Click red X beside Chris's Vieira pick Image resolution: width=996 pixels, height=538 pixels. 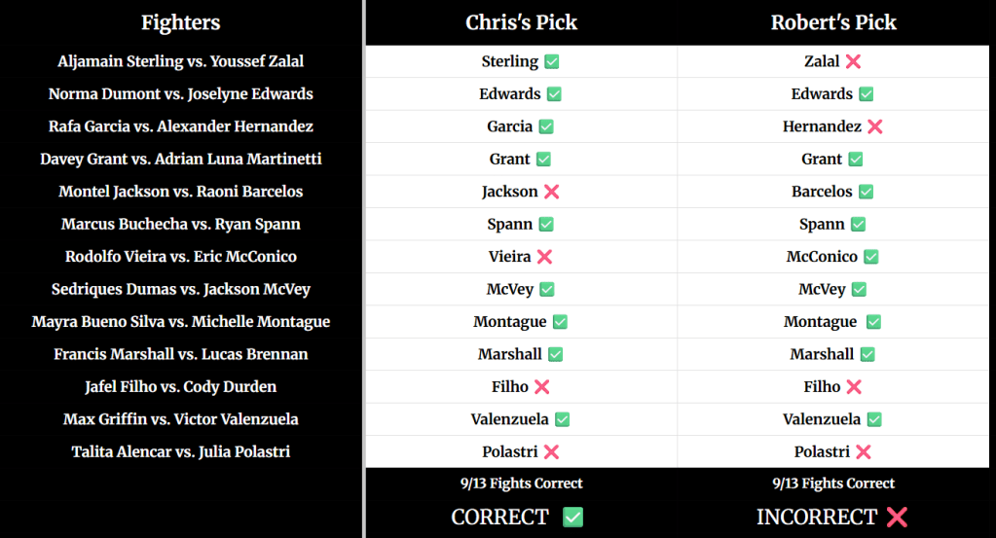pyautogui.click(x=544, y=257)
